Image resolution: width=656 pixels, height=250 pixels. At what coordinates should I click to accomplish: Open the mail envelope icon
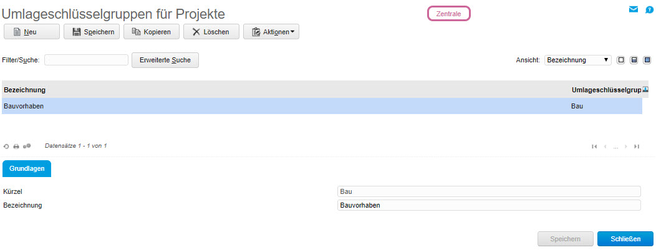(x=634, y=9)
